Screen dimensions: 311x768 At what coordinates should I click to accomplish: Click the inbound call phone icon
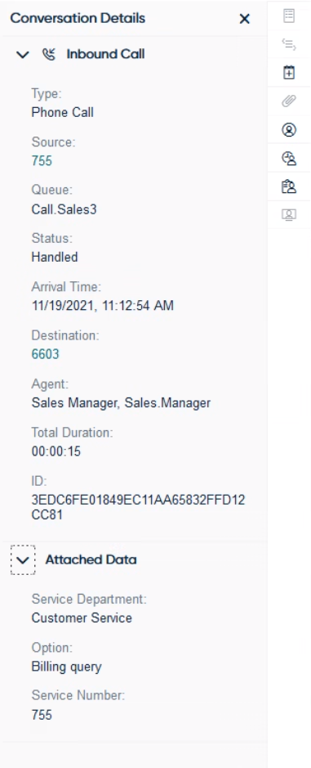click(50, 54)
